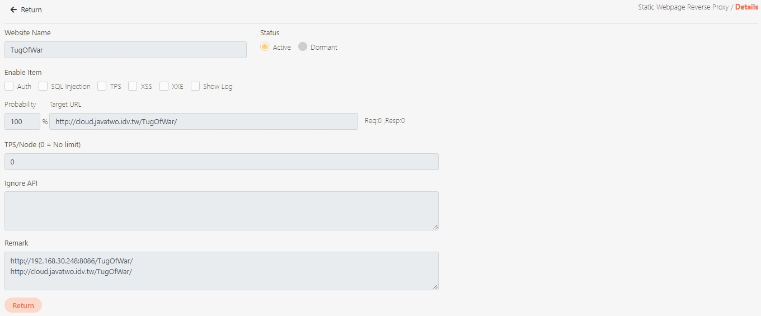The height and width of the screenshot is (316, 761).
Task: Click the back arrow Return icon
Action: pos(13,10)
